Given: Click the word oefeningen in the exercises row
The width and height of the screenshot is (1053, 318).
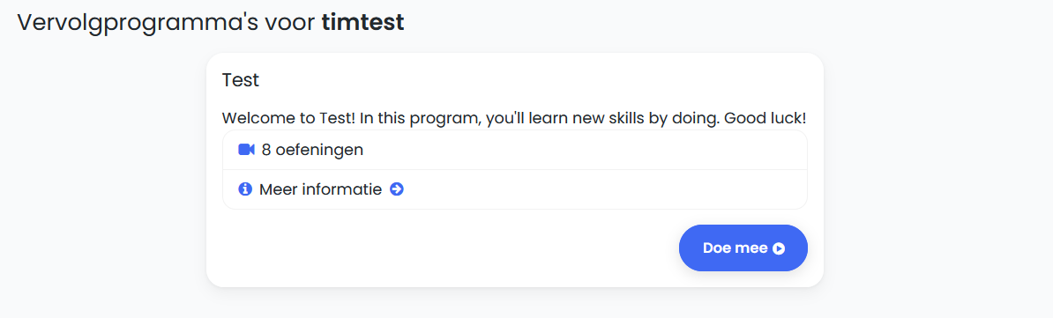Looking at the screenshot, I should (319, 150).
